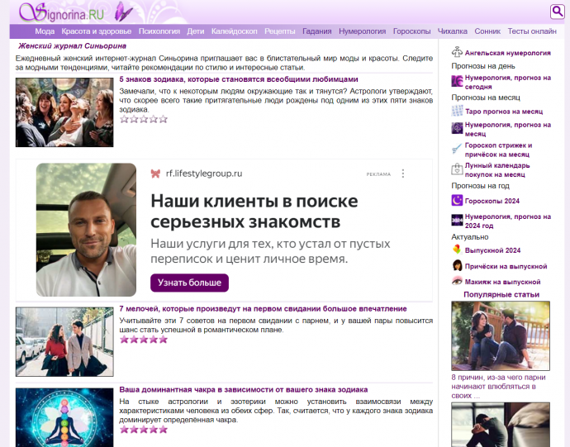This screenshot has height=447, width=570.
Task: Open Нумерология menu item
Action: [x=363, y=31]
